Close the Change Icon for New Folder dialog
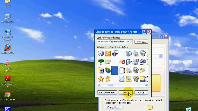The height and width of the screenshot is (111, 198). [x=148, y=31]
